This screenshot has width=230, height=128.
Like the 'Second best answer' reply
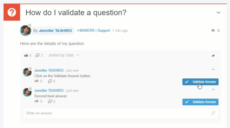pyautogui.click(x=36, y=101)
